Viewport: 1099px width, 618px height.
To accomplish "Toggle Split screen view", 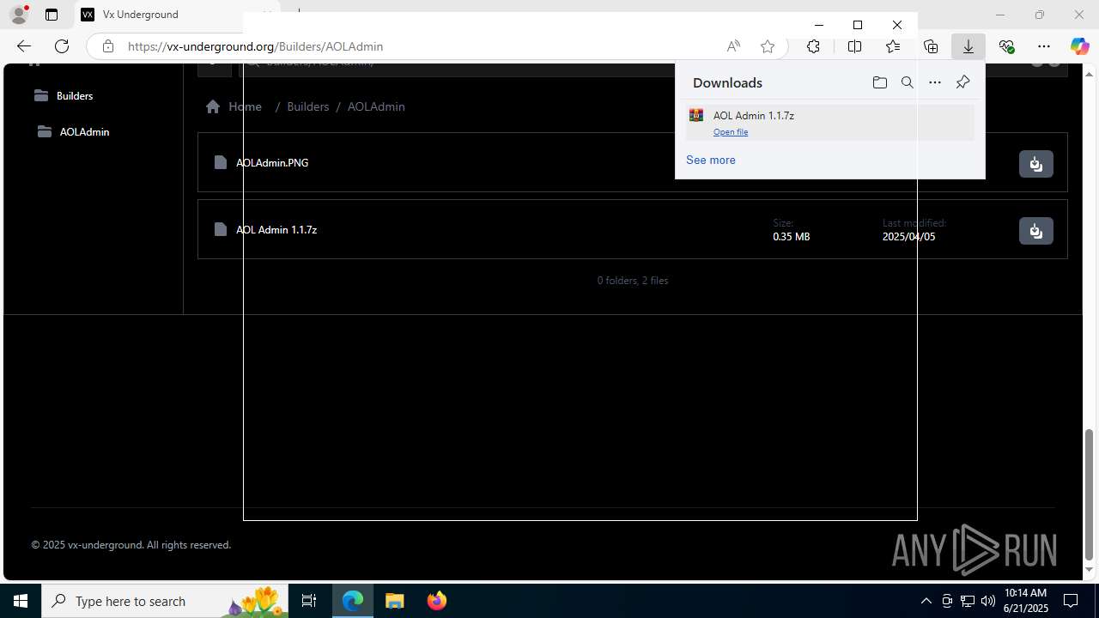I will coord(854,46).
